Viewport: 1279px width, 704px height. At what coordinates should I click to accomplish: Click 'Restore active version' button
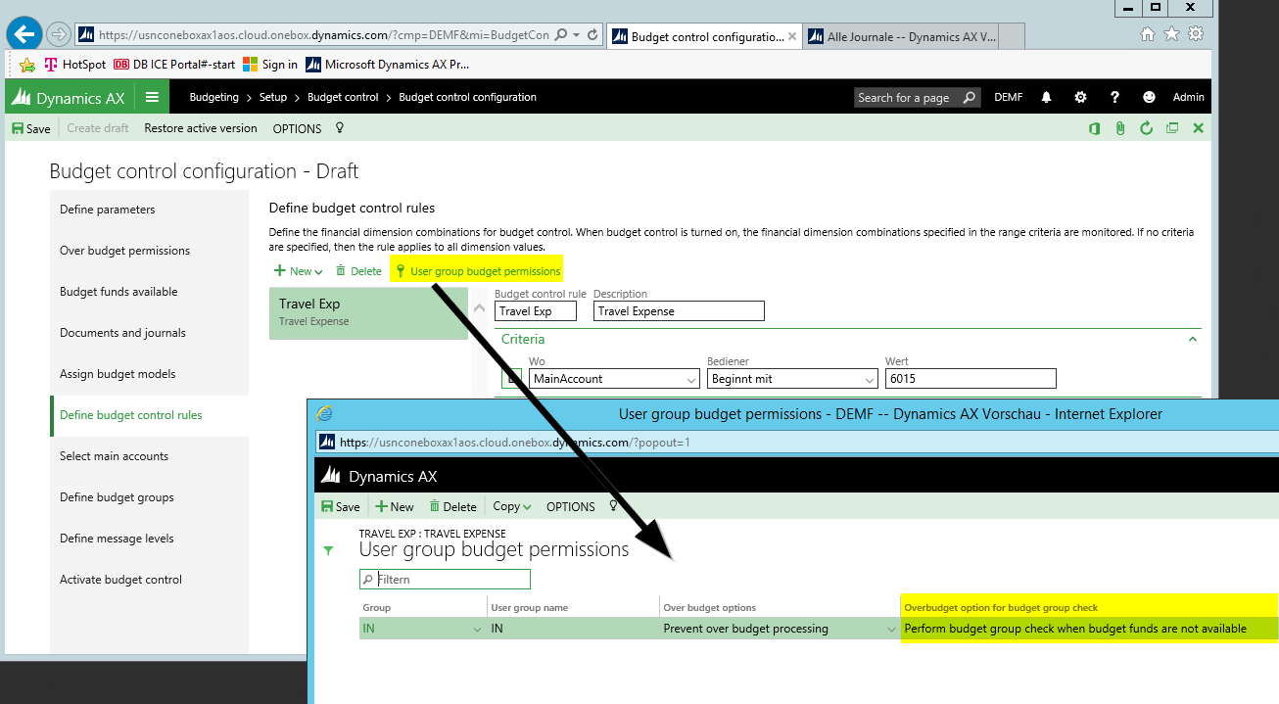coord(200,128)
